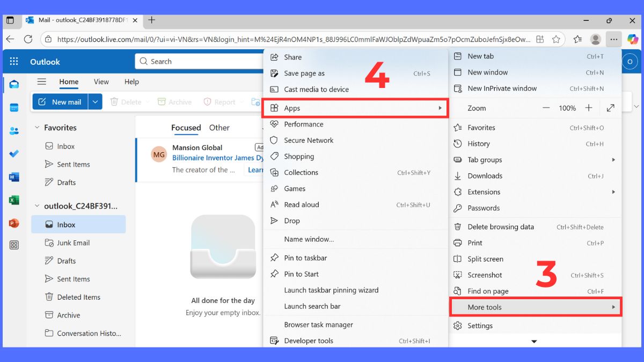Toggle the hamburger navigation pane icon
The image size is (644, 362).
coord(41,82)
